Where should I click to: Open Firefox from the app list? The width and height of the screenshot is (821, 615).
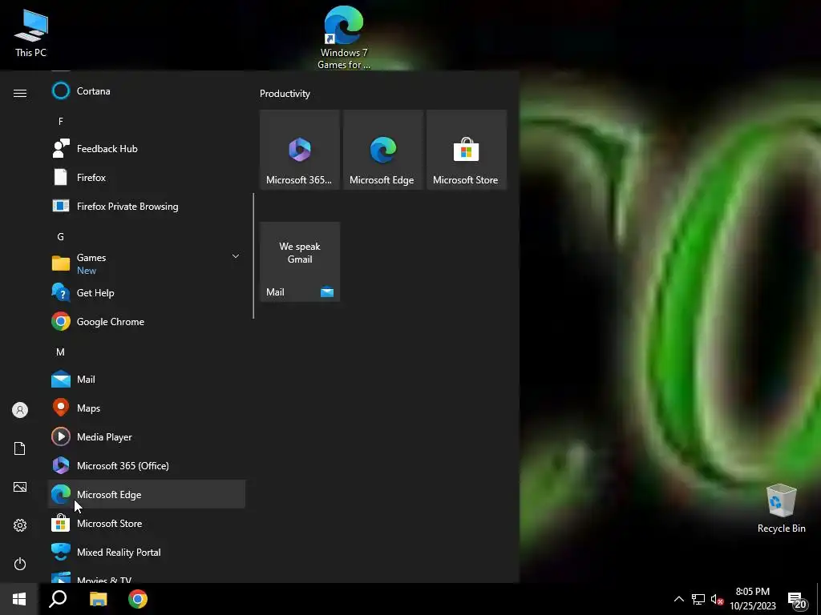(x=147, y=177)
